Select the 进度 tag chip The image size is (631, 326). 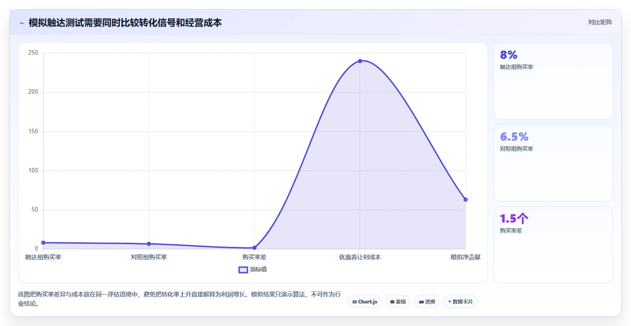pos(427,302)
